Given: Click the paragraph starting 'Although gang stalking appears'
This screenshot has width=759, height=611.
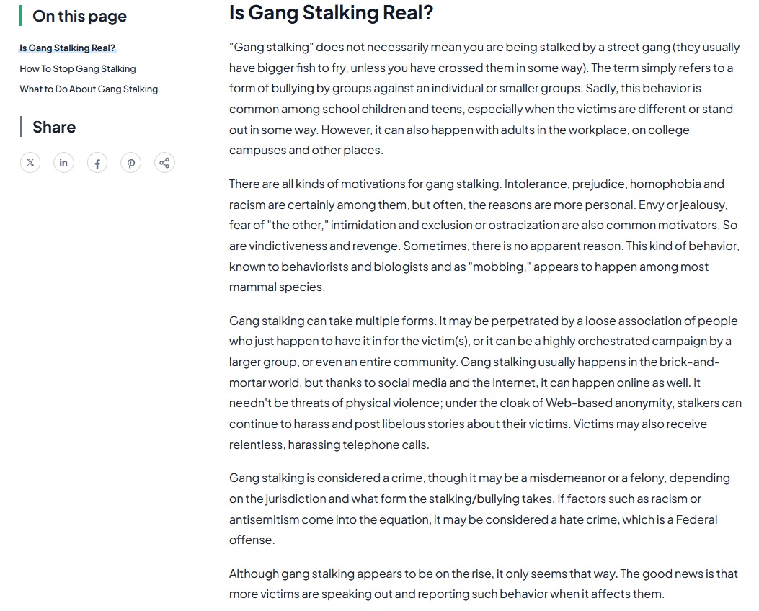Looking at the screenshot, I should coord(484,584).
